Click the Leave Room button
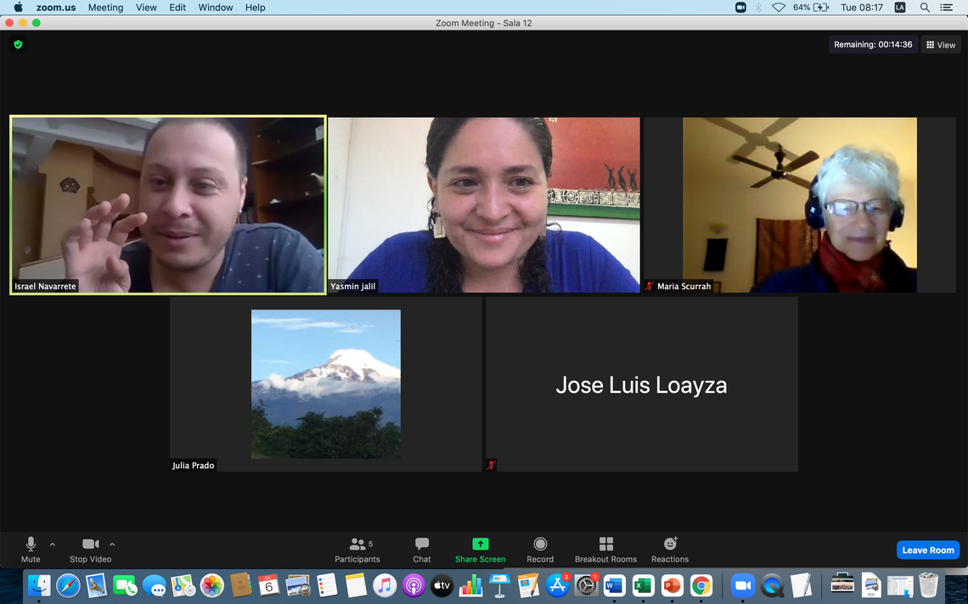Viewport: 968px width, 604px height. pos(927,550)
